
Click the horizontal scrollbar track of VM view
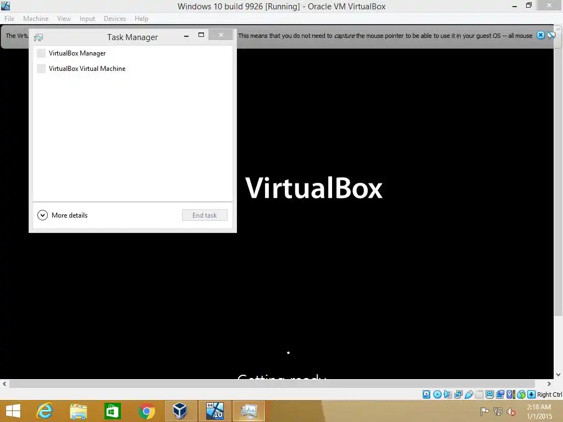(x=272, y=384)
